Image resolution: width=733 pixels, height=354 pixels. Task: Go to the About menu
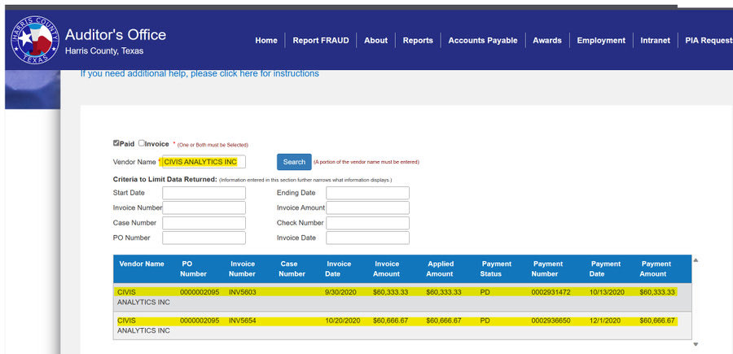pos(375,41)
